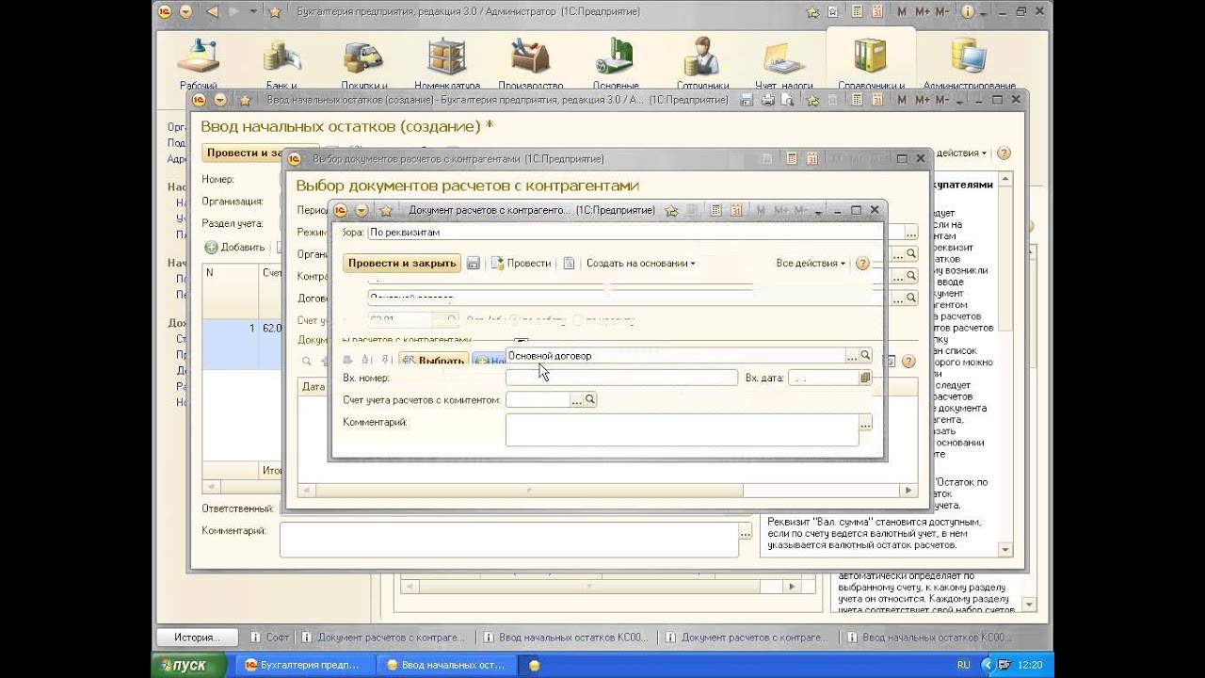Open the calendar in the Документ расчетов title bar
The width and height of the screenshot is (1205, 678).
point(737,210)
